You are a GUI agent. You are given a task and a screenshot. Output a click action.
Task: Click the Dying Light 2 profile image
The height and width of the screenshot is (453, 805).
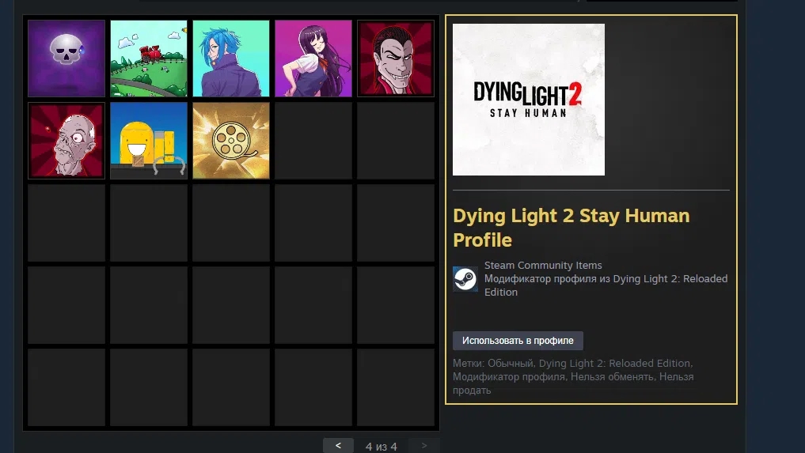(529, 100)
